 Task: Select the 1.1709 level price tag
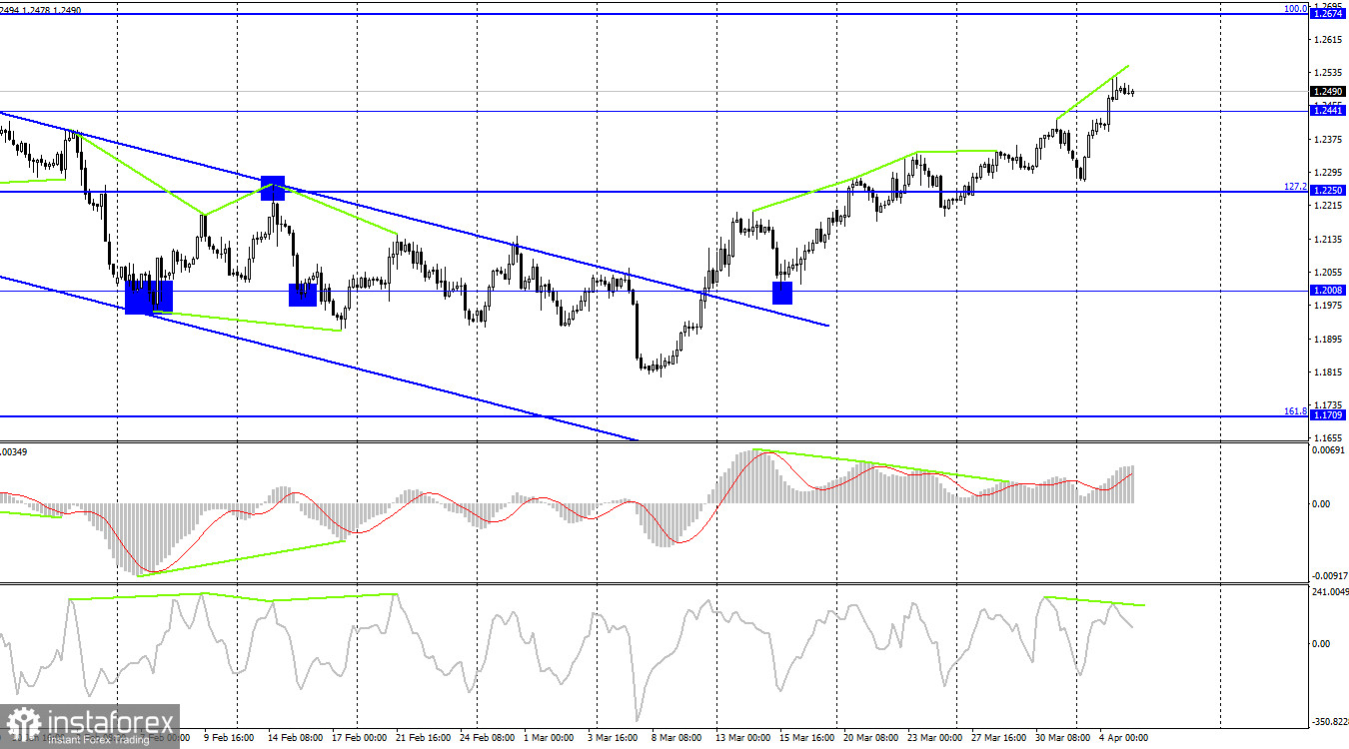pyautogui.click(x=1327, y=414)
